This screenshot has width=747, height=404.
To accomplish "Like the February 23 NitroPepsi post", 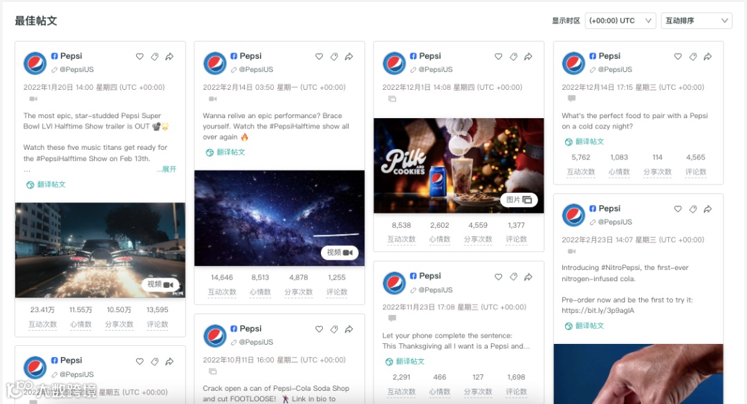I will pyautogui.click(x=678, y=209).
